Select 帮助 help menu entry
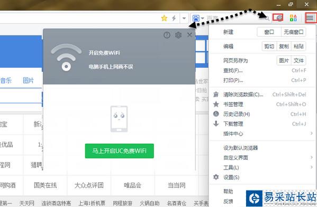Screen dimensions: 317x207 pos(228,191)
